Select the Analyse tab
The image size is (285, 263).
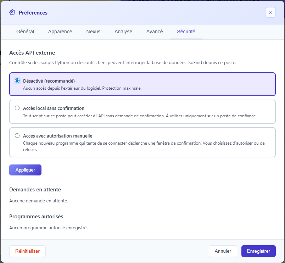(123, 32)
